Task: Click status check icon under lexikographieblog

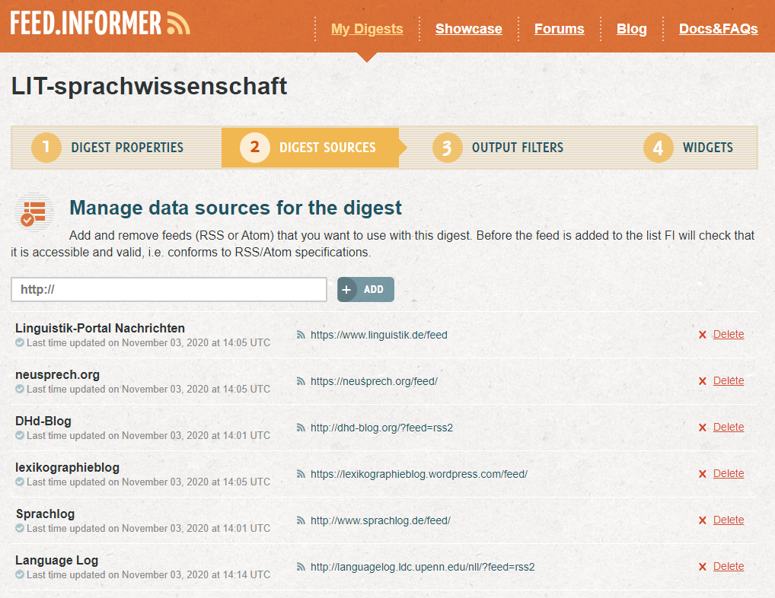Action: (20, 482)
